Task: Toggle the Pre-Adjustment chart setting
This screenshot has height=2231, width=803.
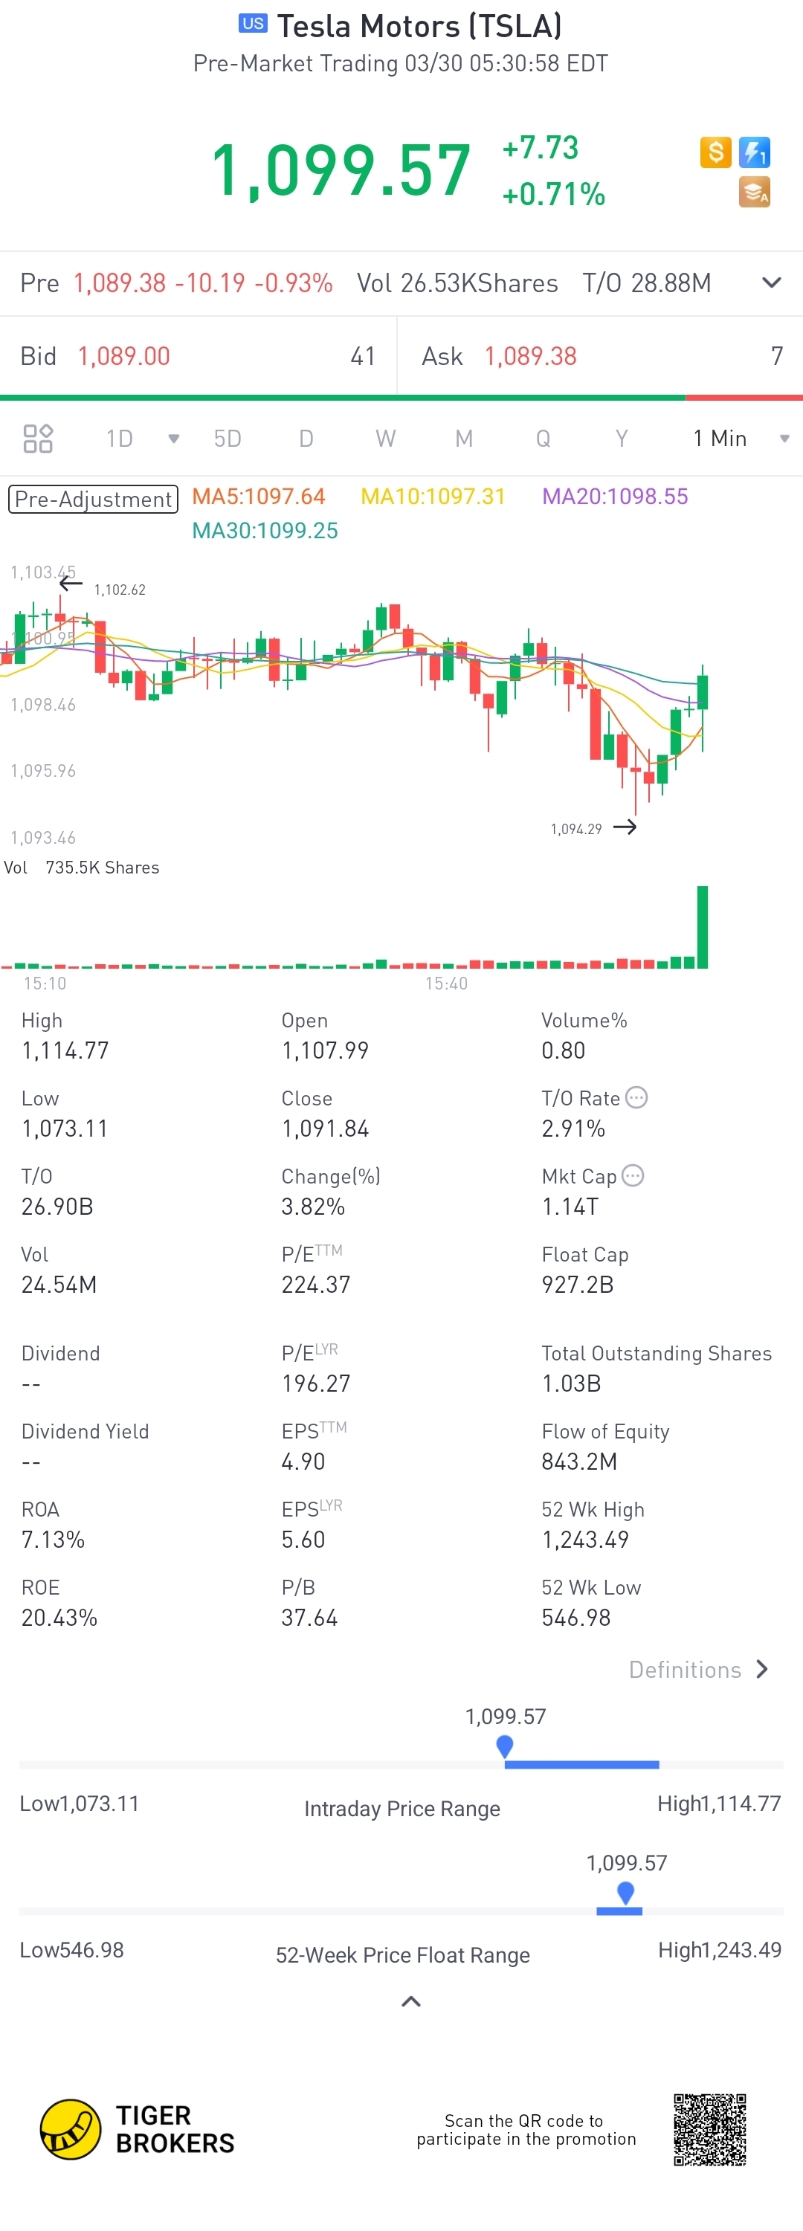Action: [94, 499]
